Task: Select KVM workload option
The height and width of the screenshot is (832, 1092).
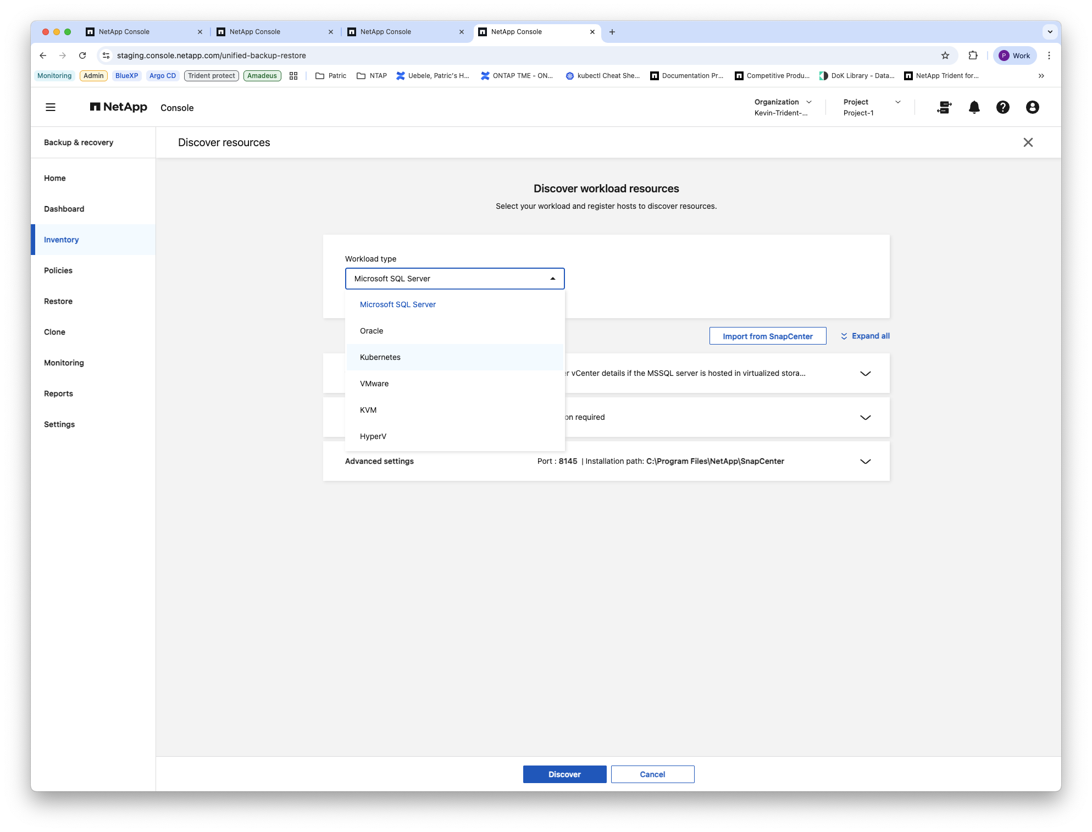Action: point(454,410)
